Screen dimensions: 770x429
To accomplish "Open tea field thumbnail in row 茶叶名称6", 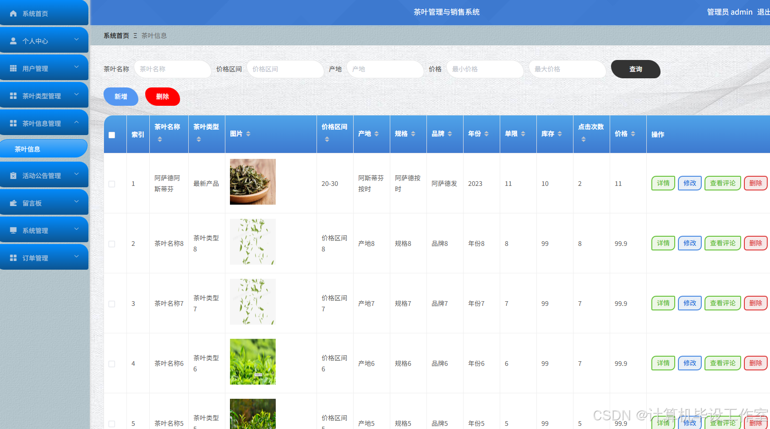I will click(253, 362).
